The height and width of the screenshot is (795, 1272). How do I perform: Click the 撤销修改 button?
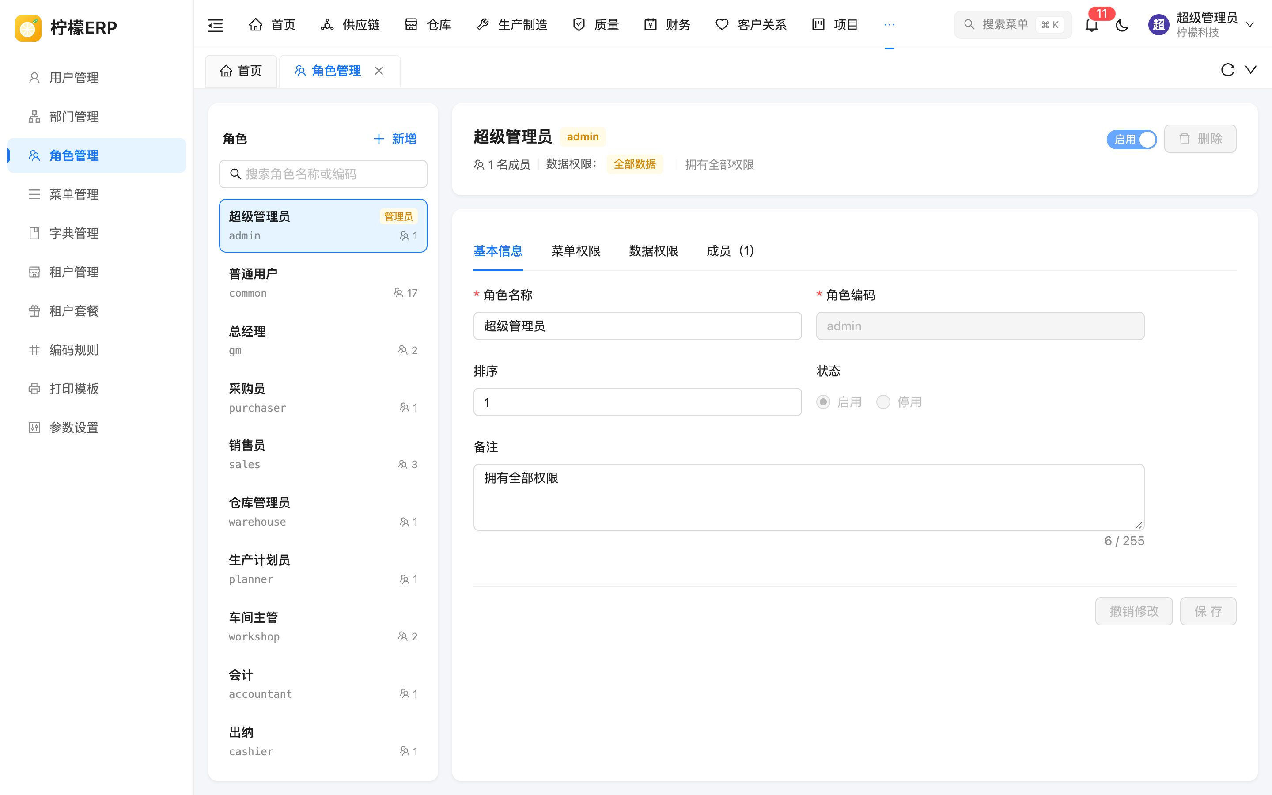click(1134, 611)
